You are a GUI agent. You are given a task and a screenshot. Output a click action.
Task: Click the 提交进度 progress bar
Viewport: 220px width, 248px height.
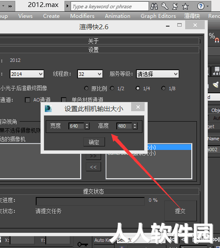tap(90, 201)
